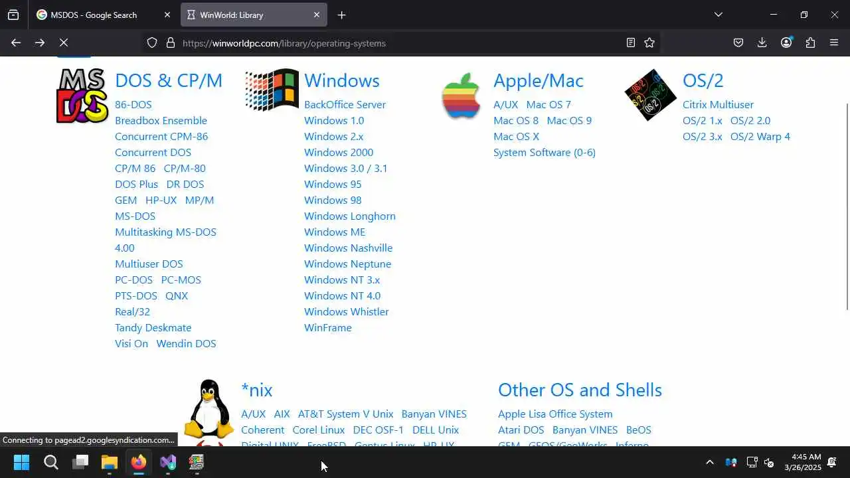The image size is (850, 478).
Task: Open the Windows heading link
Action: pyautogui.click(x=342, y=80)
